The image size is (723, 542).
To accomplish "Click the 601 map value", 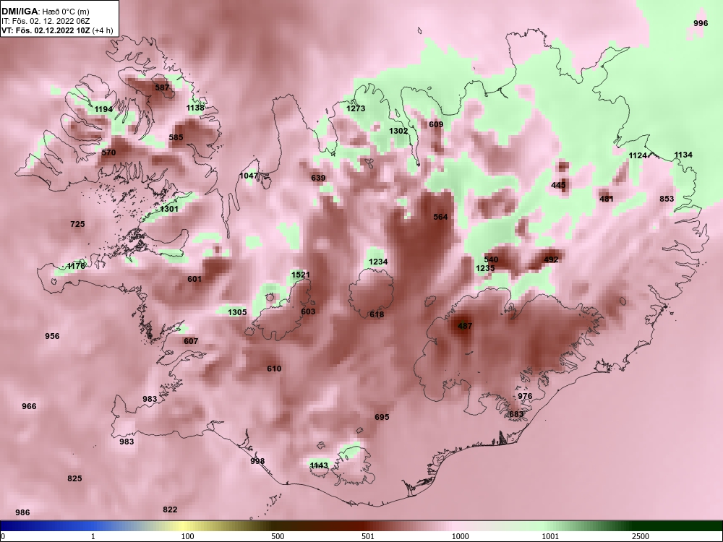I will tap(194, 279).
